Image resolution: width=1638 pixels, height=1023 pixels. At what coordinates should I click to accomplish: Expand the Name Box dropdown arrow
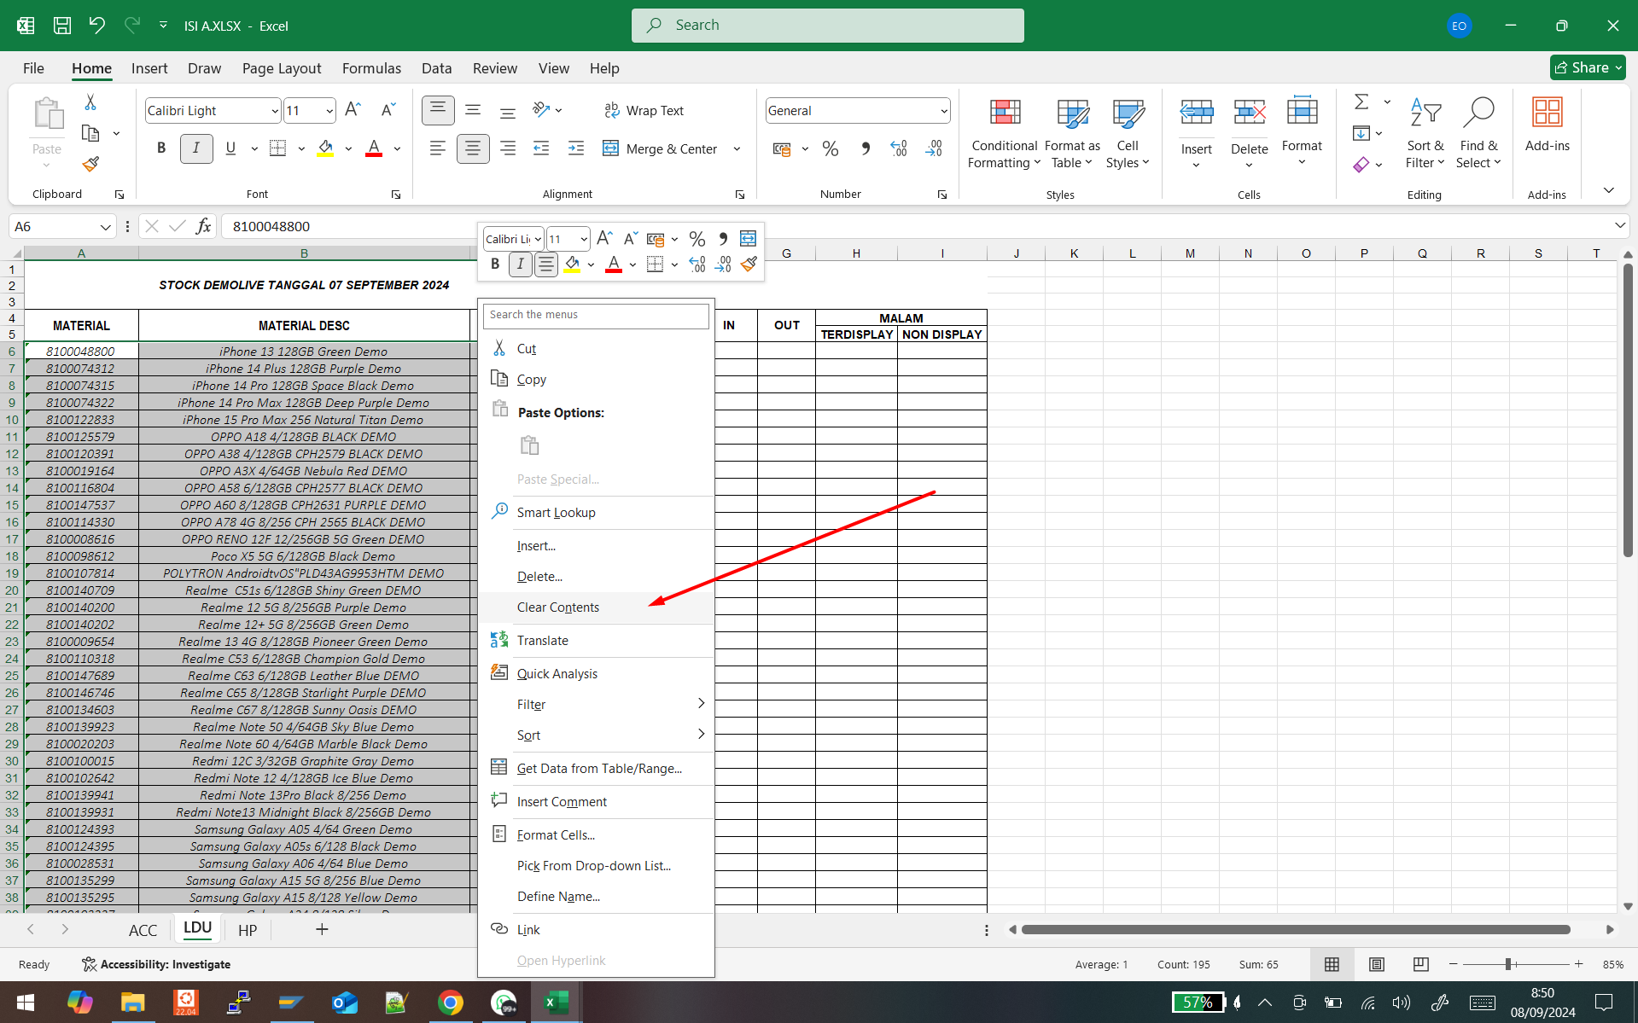coord(105,227)
